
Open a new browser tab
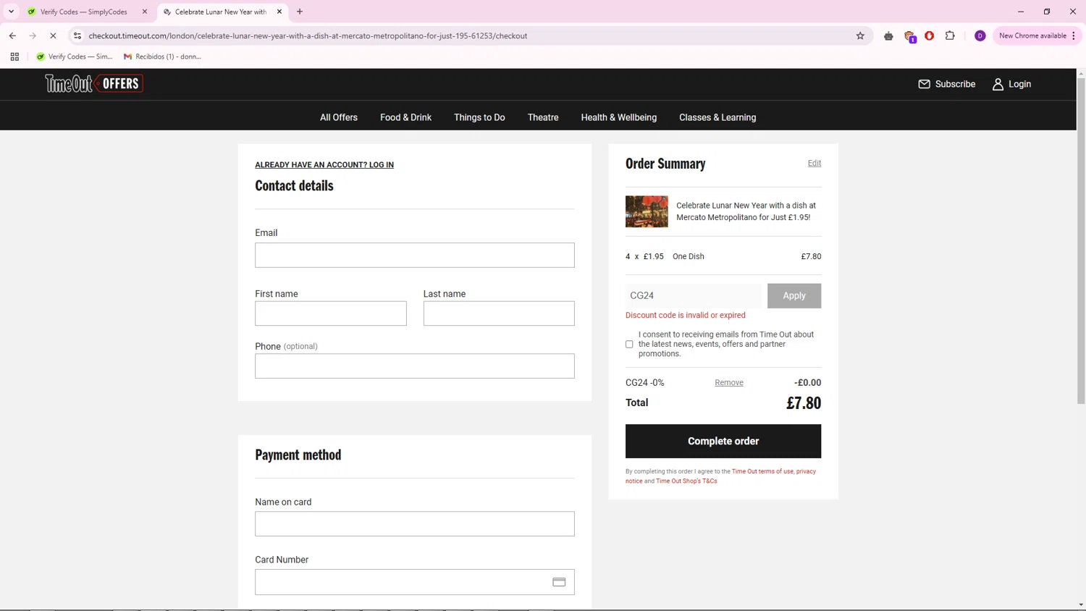click(300, 12)
